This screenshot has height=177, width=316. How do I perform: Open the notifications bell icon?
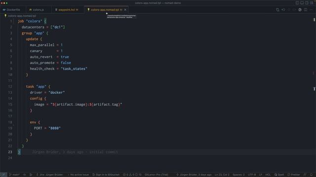312,175
